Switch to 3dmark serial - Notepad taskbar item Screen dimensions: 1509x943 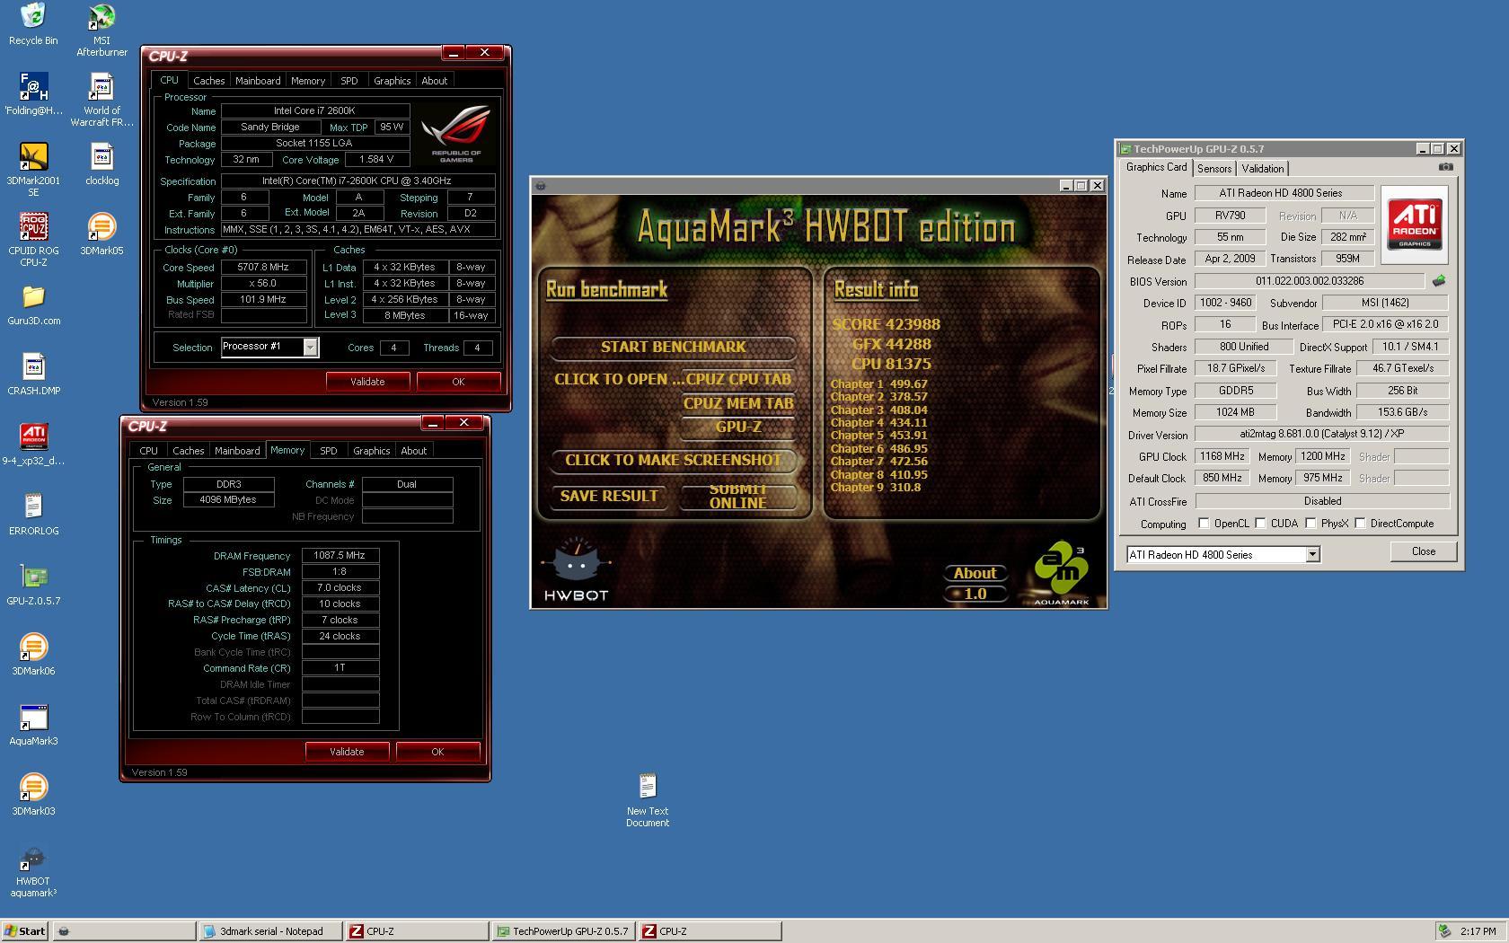point(271,931)
